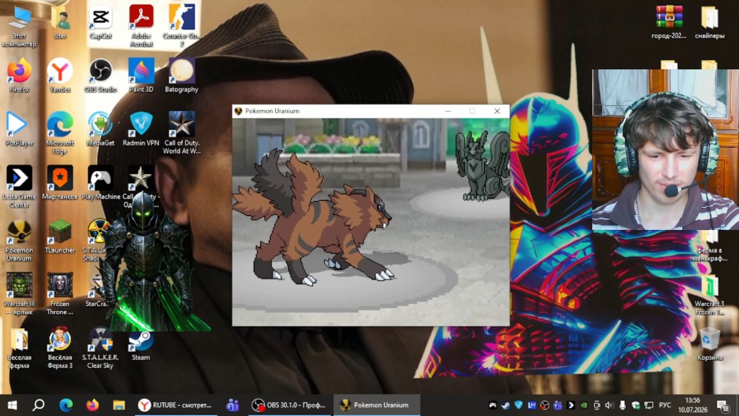The height and width of the screenshot is (416, 739).
Task: Select Call of Duty World At War icon
Action: click(181, 133)
